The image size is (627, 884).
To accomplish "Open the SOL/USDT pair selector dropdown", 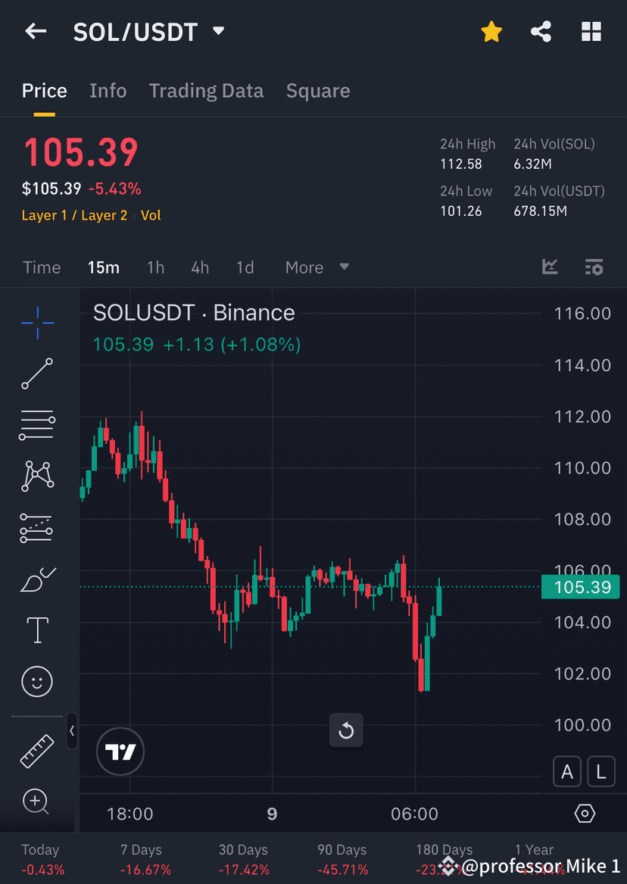I will pyautogui.click(x=218, y=32).
